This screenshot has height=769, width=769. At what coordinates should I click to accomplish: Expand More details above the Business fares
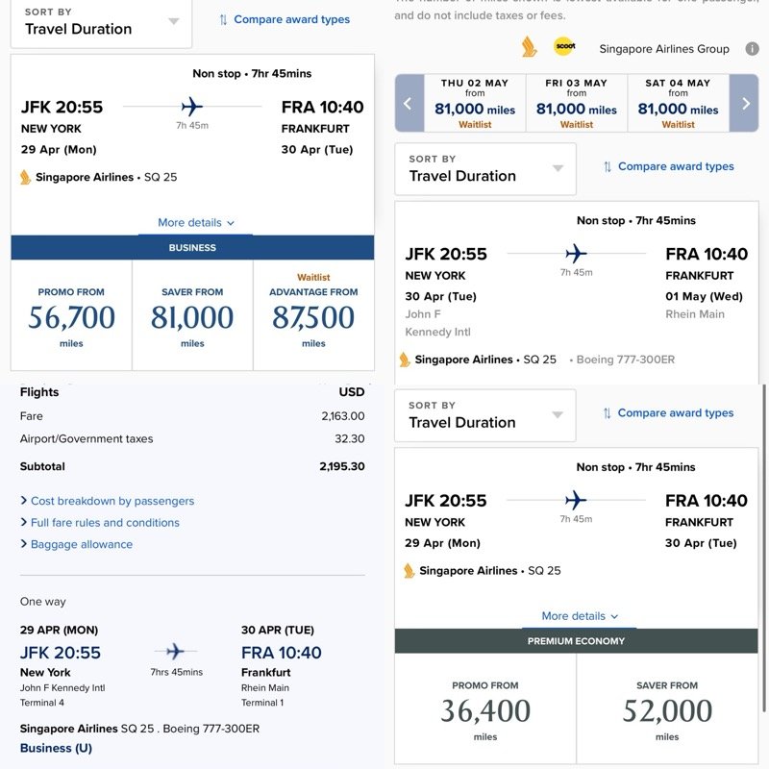coord(196,223)
